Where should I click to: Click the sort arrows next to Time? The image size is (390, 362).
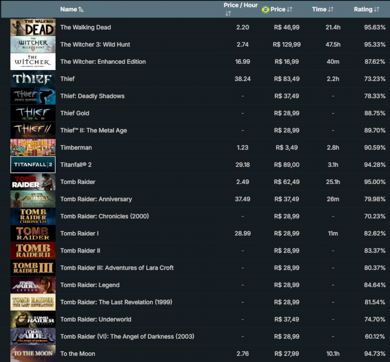point(331,9)
